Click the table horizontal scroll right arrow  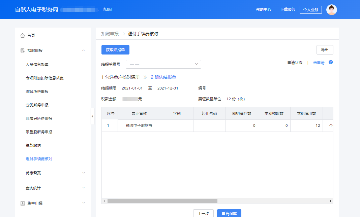[330, 201]
